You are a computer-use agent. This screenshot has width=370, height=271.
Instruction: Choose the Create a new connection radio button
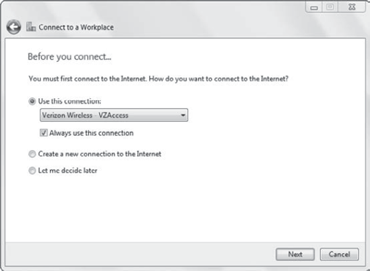click(x=32, y=154)
